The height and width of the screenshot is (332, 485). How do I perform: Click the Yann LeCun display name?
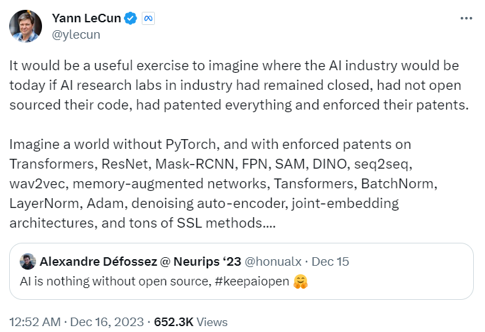86,18
